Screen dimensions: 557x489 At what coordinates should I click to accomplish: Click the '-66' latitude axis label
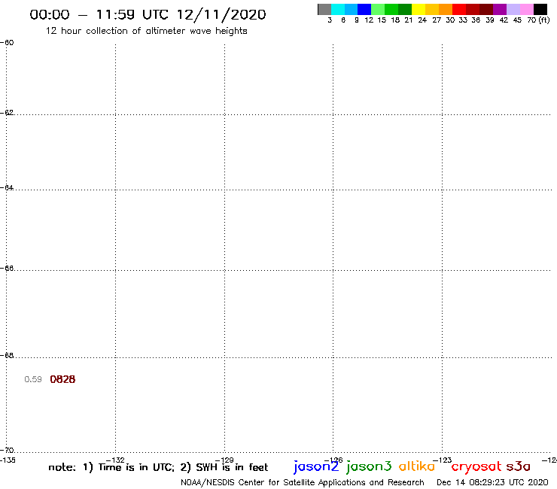(7, 268)
